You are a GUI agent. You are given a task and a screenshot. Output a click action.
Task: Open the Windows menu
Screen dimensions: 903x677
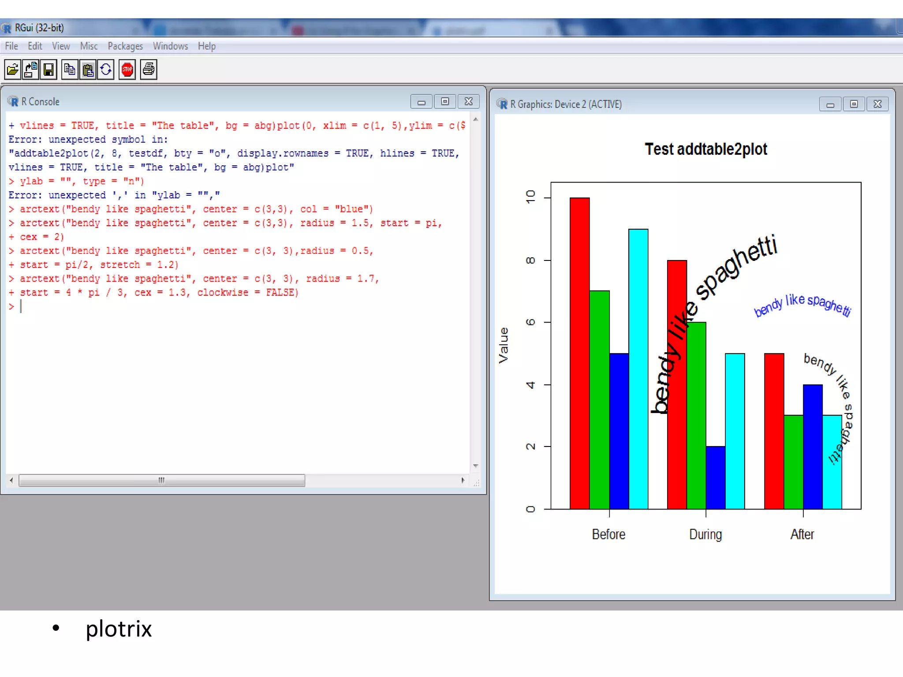point(170,46)
